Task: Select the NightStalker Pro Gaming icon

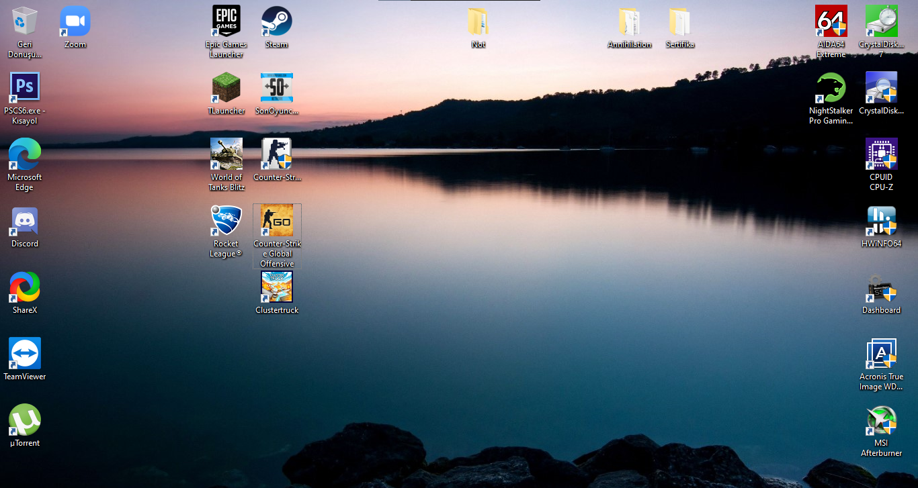Action: [831, 88]
